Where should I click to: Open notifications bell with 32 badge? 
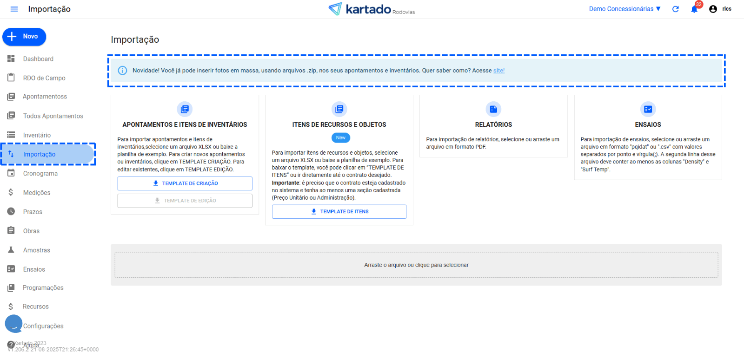(x=694, y=9)
